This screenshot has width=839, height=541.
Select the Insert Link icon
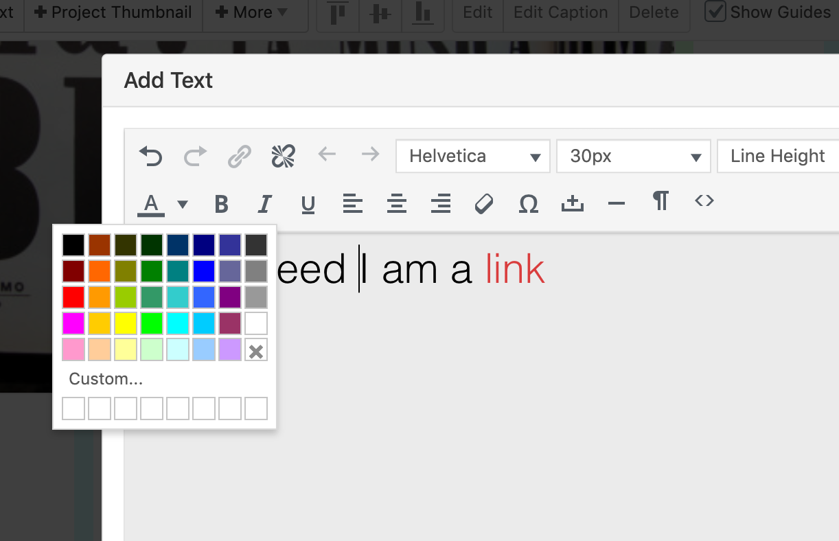pos(238,156)
